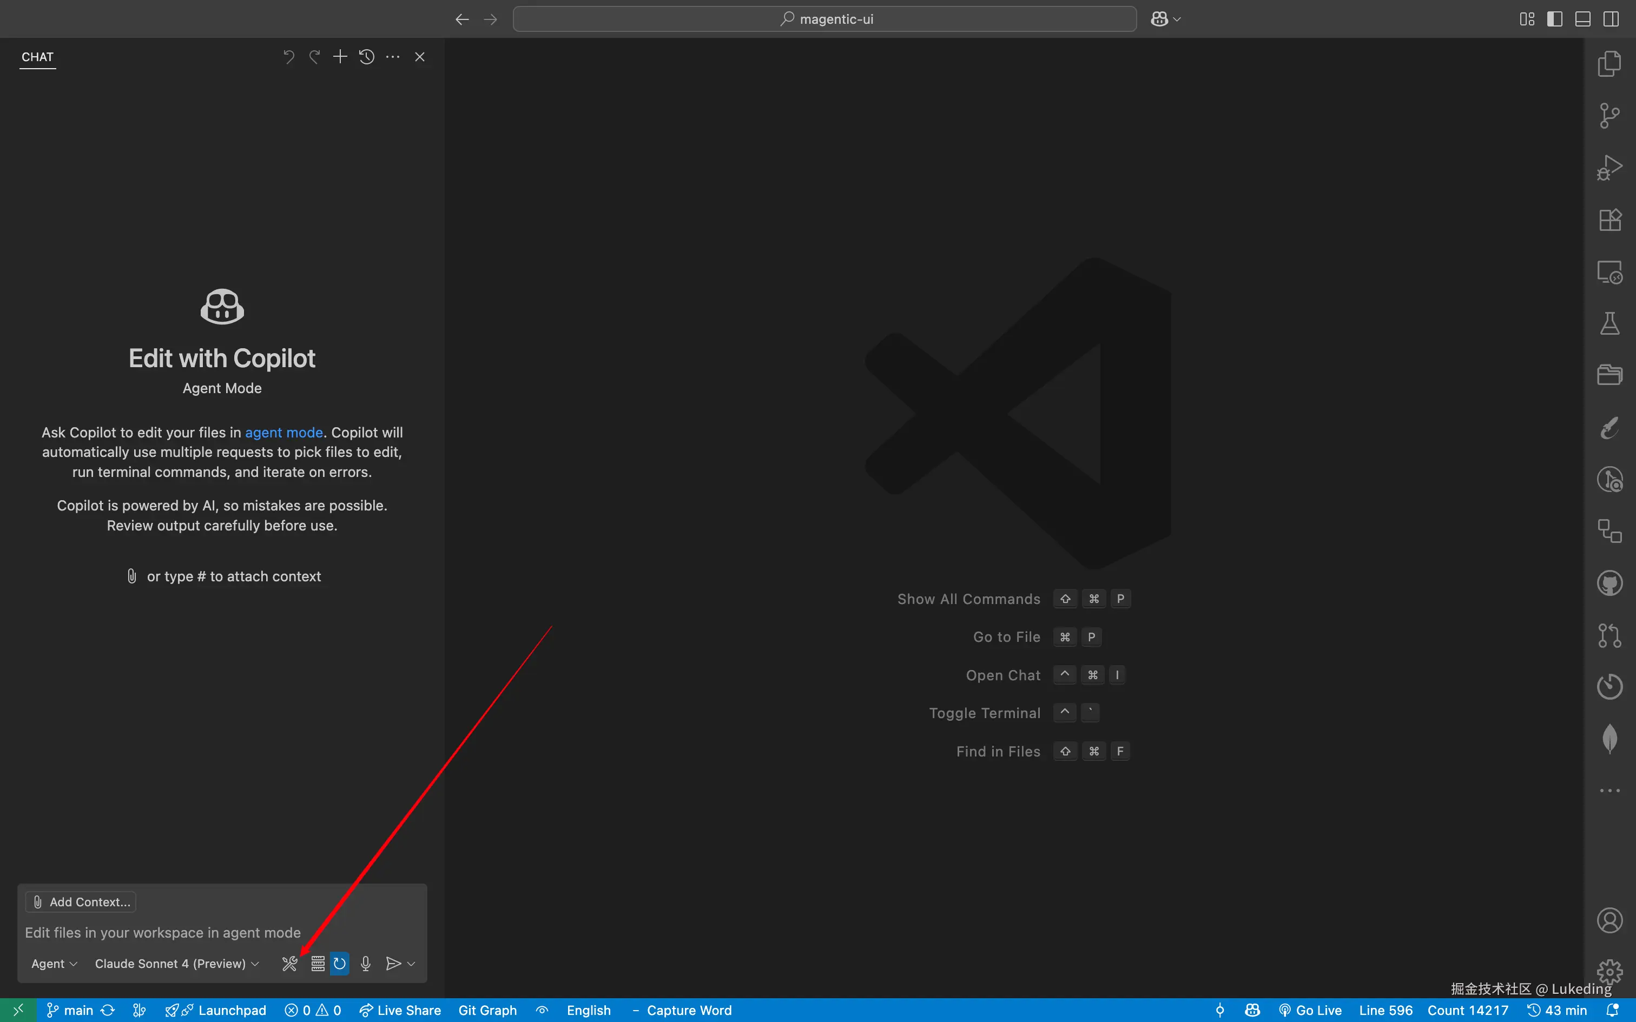This screenshot has width=1636, height=1022.
Task: Open the linked squares view in activity bar
Action: [x=1609, y=531]
